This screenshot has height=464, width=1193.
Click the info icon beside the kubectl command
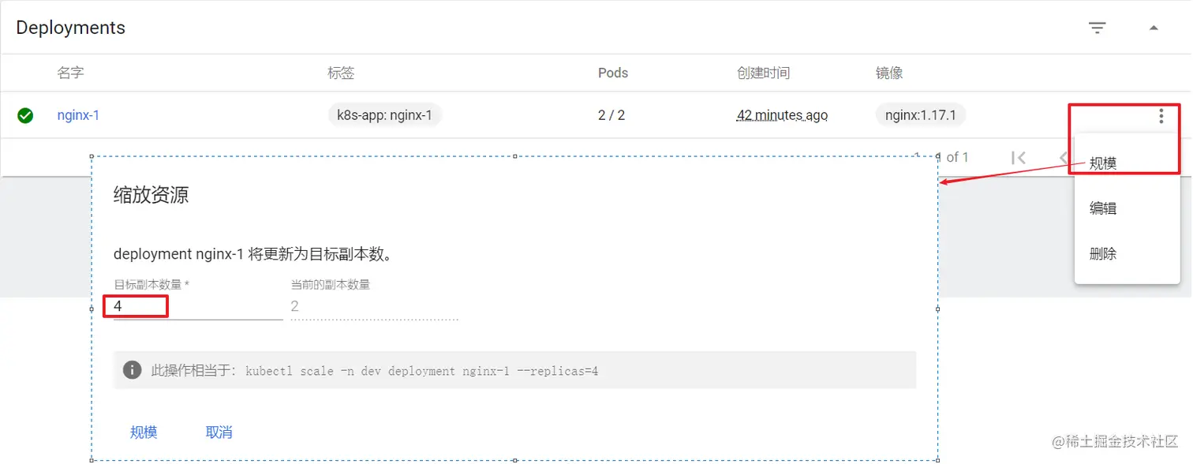click(x=133, y=369)
